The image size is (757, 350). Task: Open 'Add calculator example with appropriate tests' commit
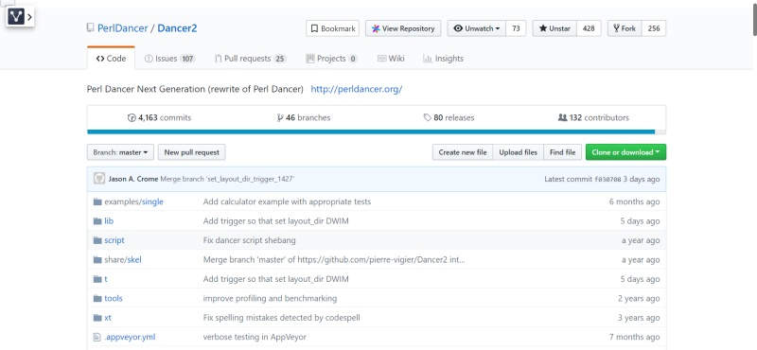click(x=288, y=201)
